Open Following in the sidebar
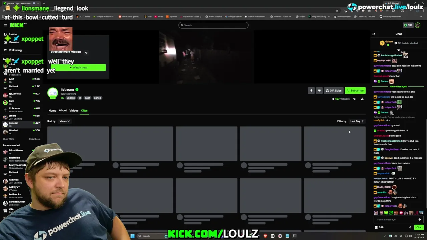This screenshot has width=427, height=240. pos(15,50)
